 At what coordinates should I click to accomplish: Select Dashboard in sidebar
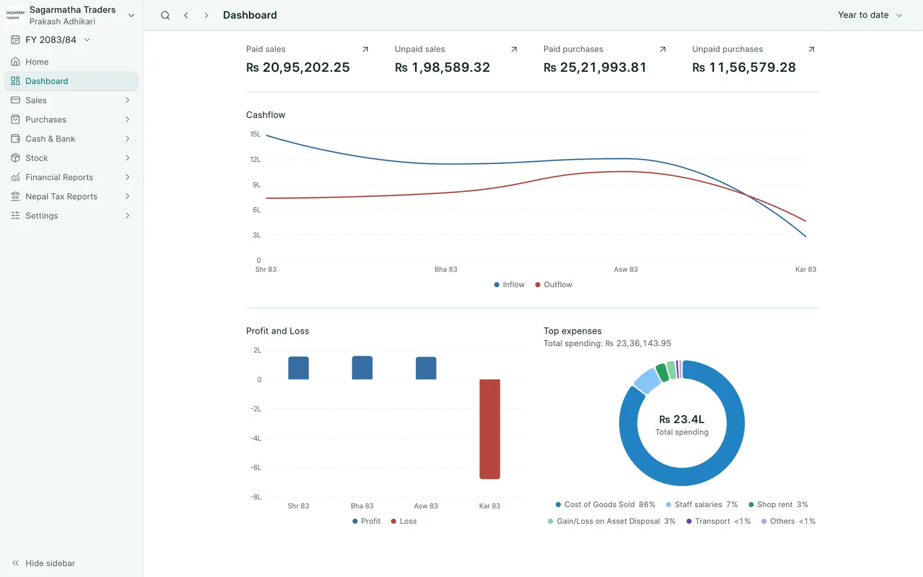[71, 81]
